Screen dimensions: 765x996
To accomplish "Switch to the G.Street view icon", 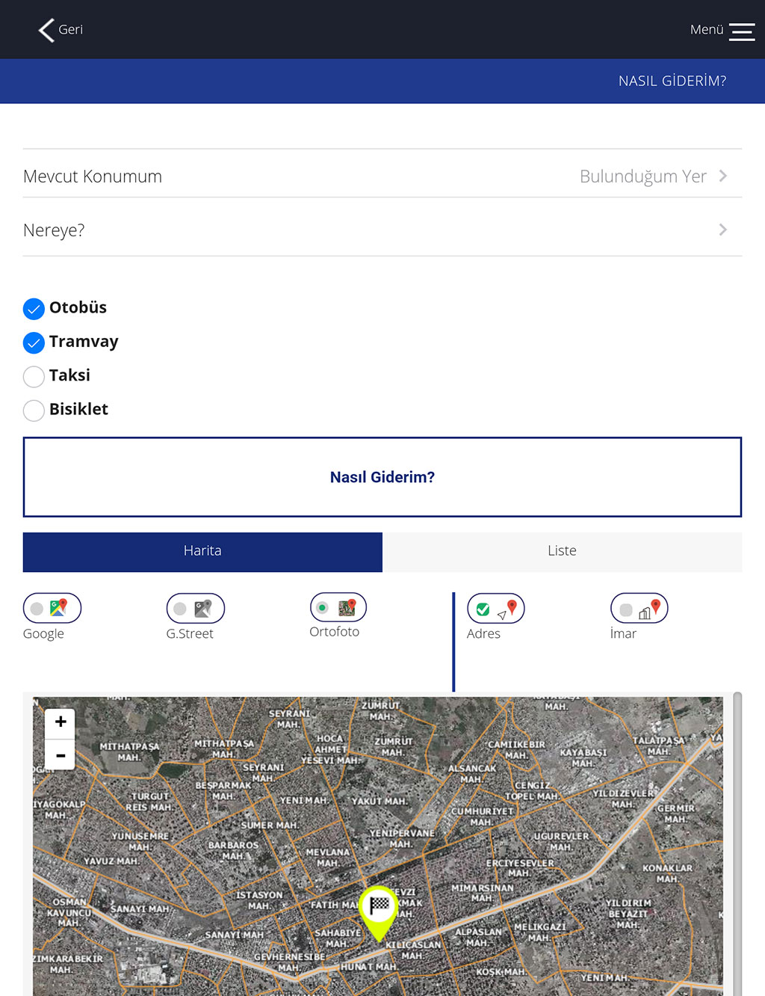I will point(196,608).
